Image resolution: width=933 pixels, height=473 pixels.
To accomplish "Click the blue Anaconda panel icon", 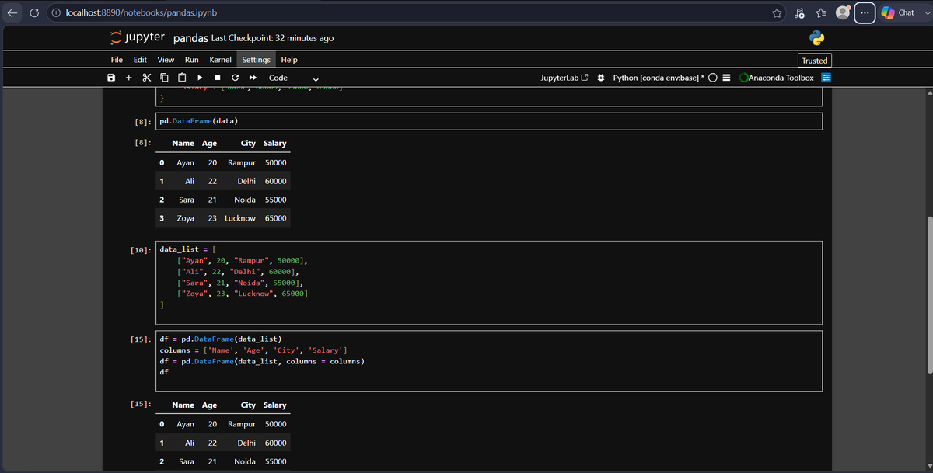I will point(826,78).
